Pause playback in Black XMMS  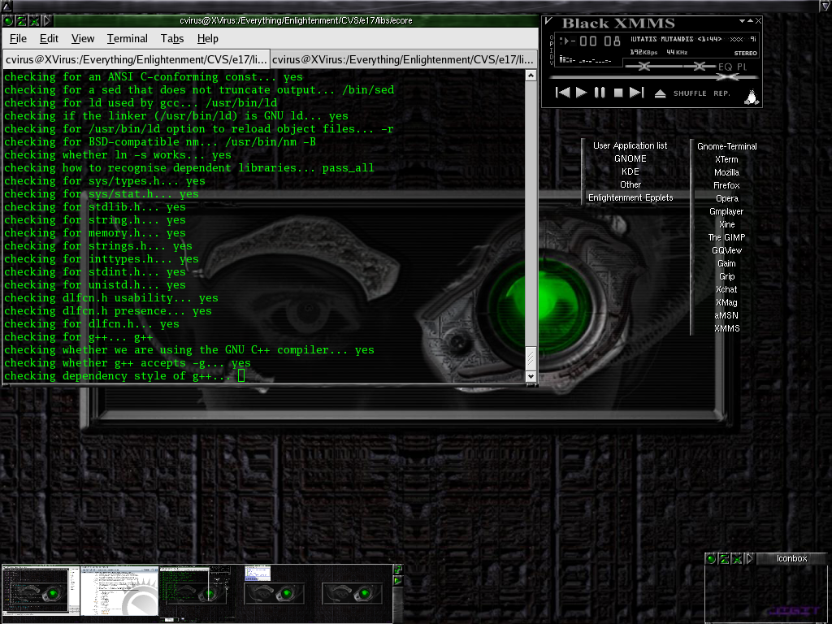[x=600, y=93]
